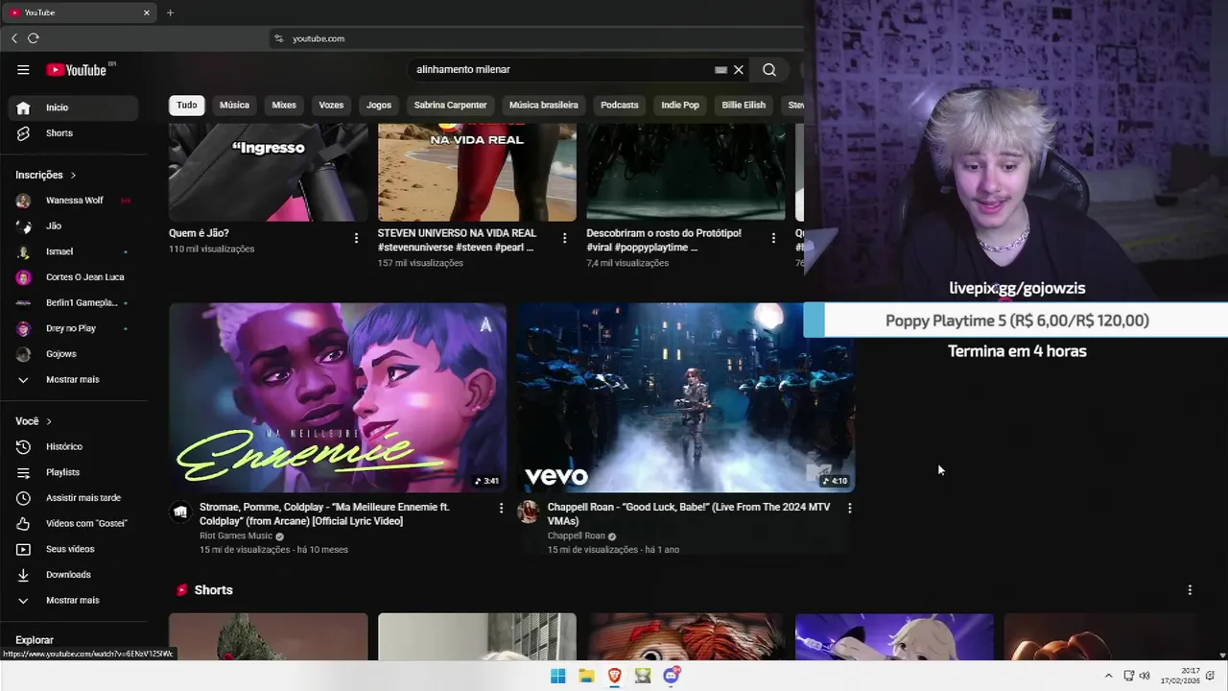Select the Indie Pop filter chip
The height and width of the screenshot is (691, 1228).
pyautogui.click(x=680, y=105)
